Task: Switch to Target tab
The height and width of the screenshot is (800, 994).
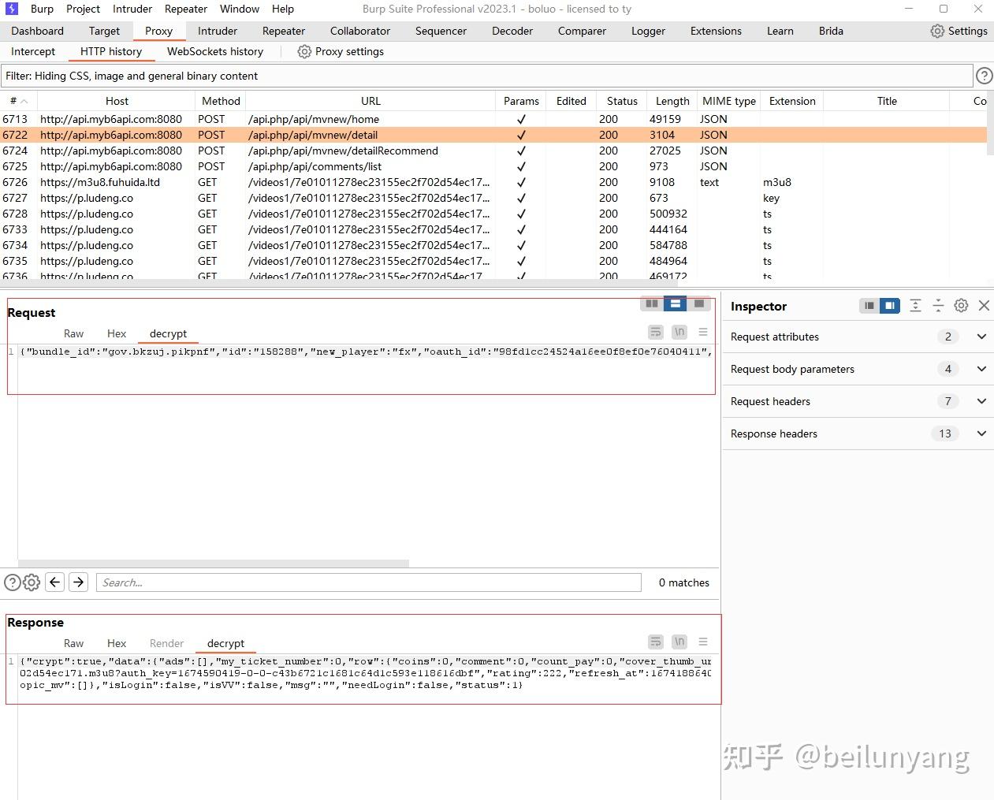Action: [x=104, y=31]
